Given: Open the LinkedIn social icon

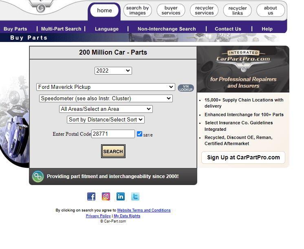Looking at the screenshot, I should pyautogui.click(x=121, y=196).
